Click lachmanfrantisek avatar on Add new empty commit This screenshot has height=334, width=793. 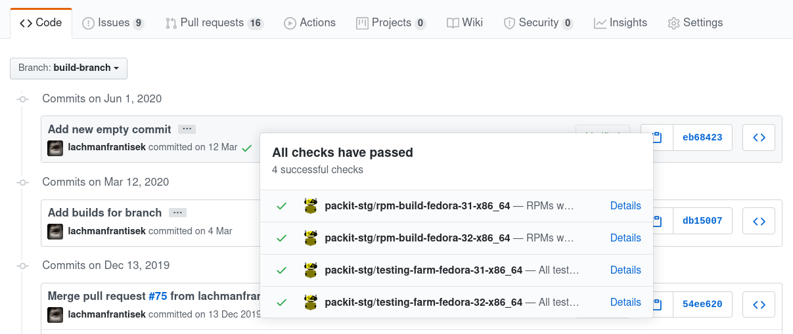click(55, 148)
